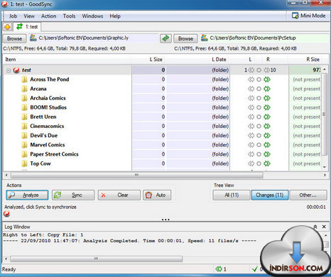The image size is (331, 277).
Task: Click the green sync direction arrows icon
Action: (x=165, y=38)
